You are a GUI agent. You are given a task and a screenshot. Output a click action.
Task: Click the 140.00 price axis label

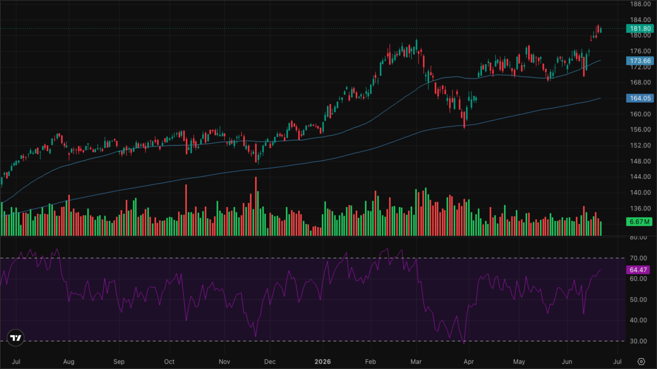click(640, 192)
